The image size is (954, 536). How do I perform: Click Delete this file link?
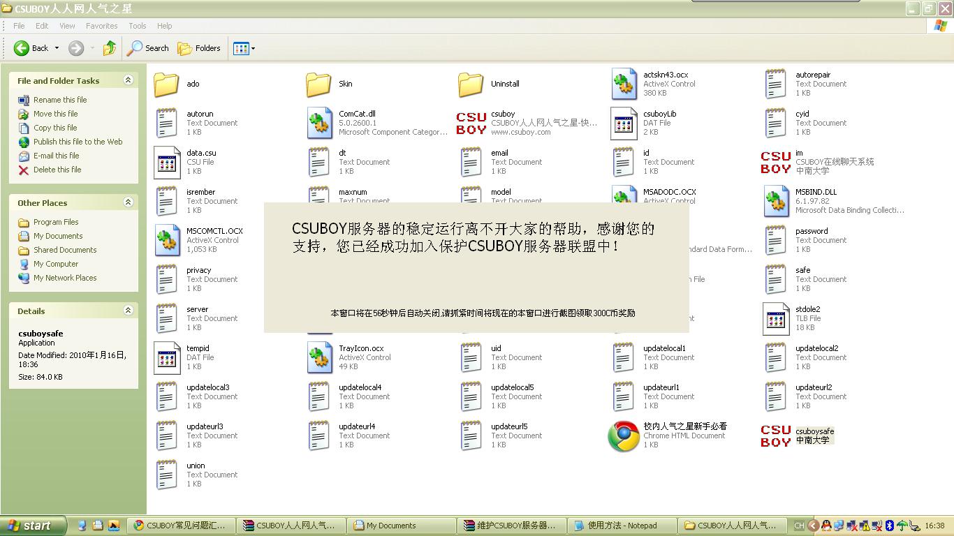click(57, 170)
